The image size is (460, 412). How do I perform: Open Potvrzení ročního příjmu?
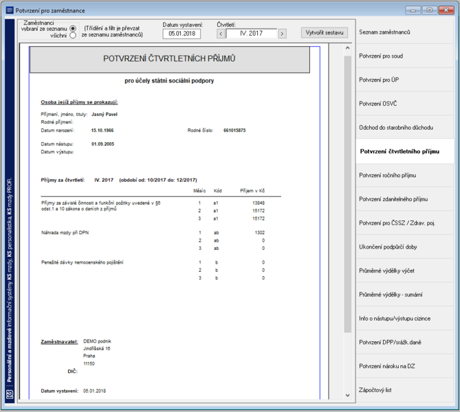coord(405,175)
